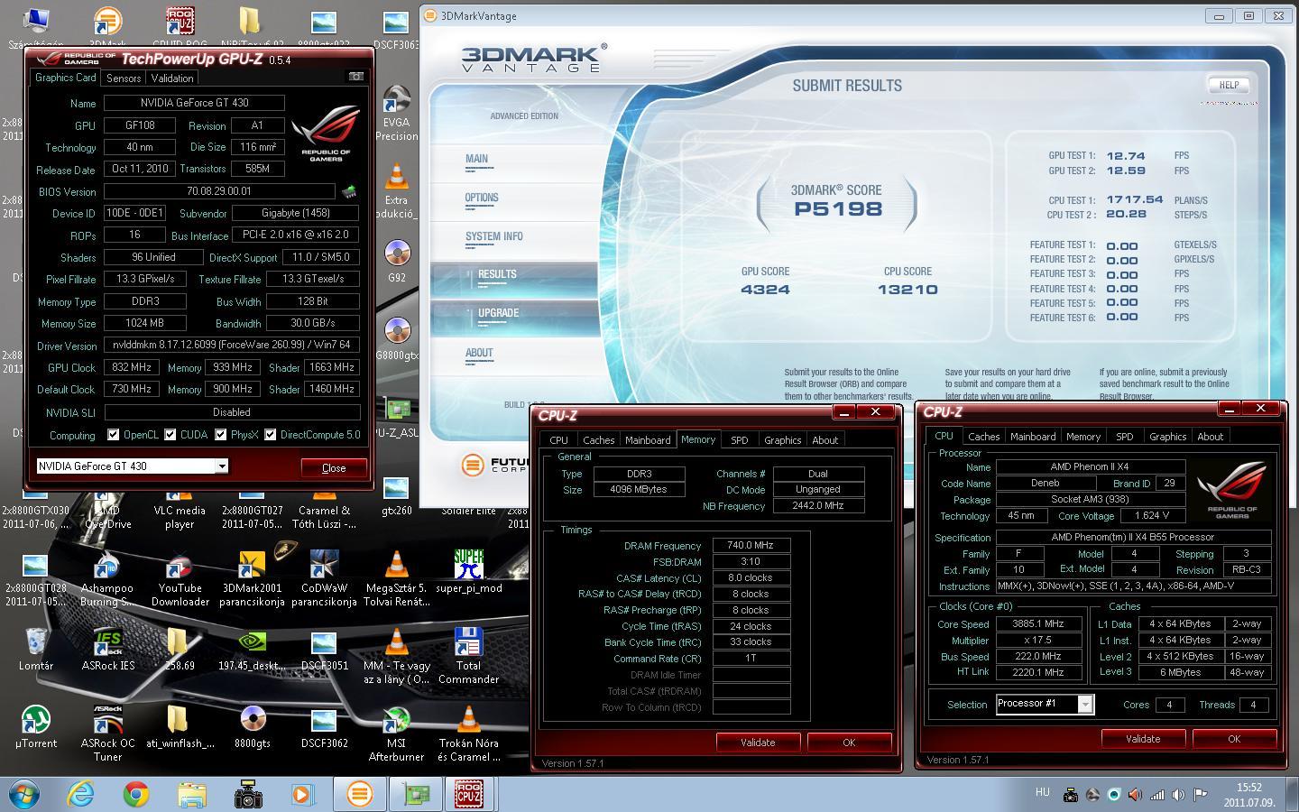Switch to the Validation tab in GPU-Z
Screen dimensions: 1299x812
point(172,78)
